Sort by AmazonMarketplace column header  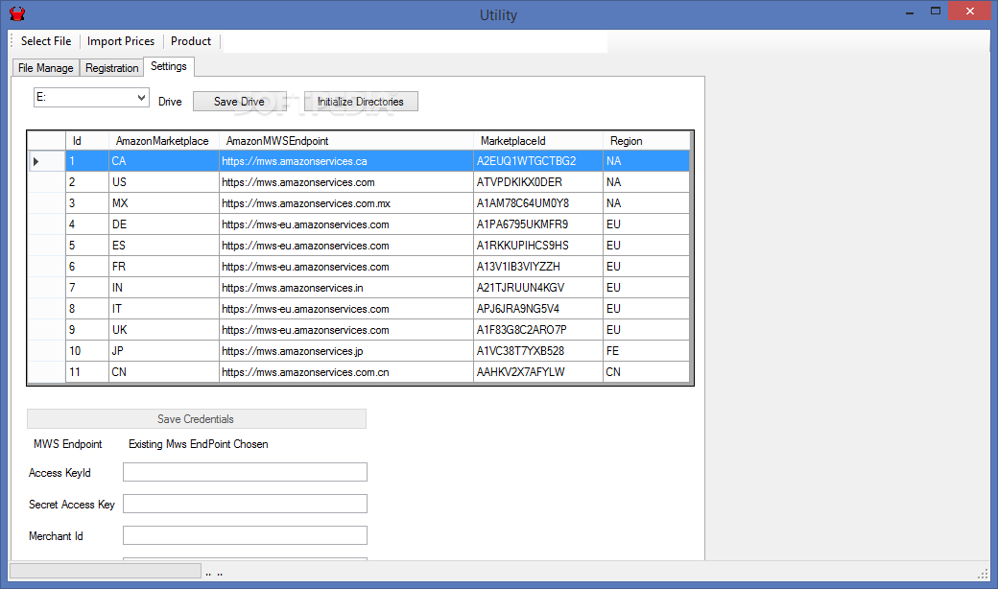(163, 141)
